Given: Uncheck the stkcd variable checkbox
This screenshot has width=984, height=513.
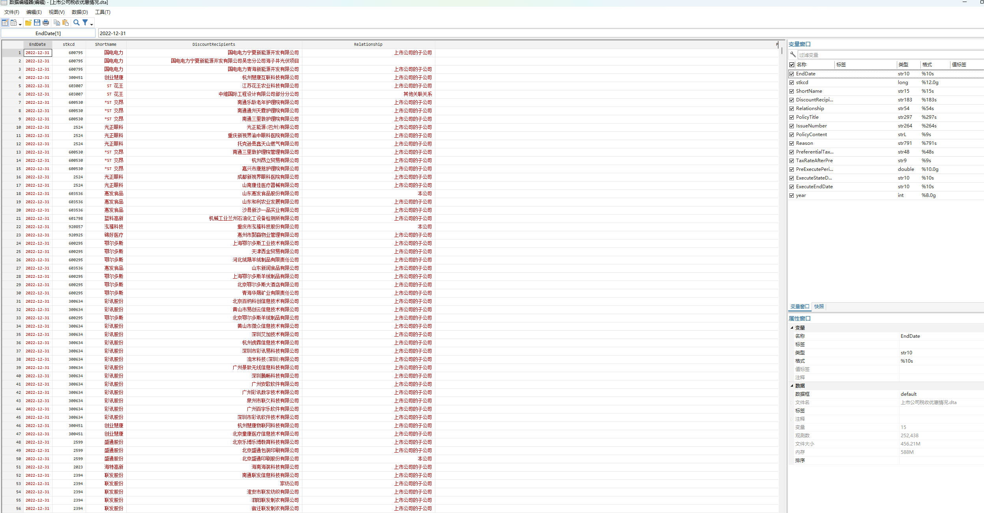Looking at the screenshot, I should click(791, 82).
